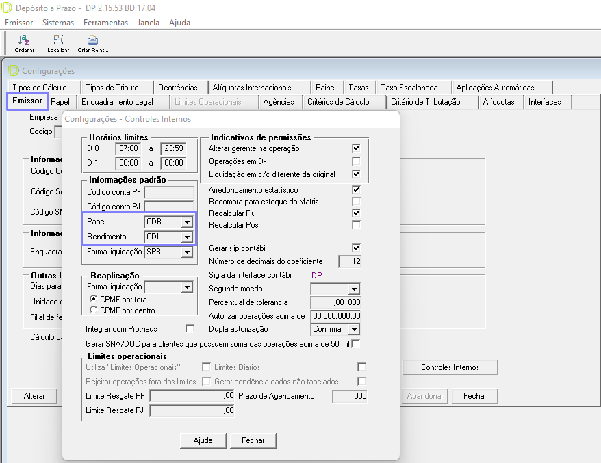Click the Percentual de tolerância field

coord(335,302)
